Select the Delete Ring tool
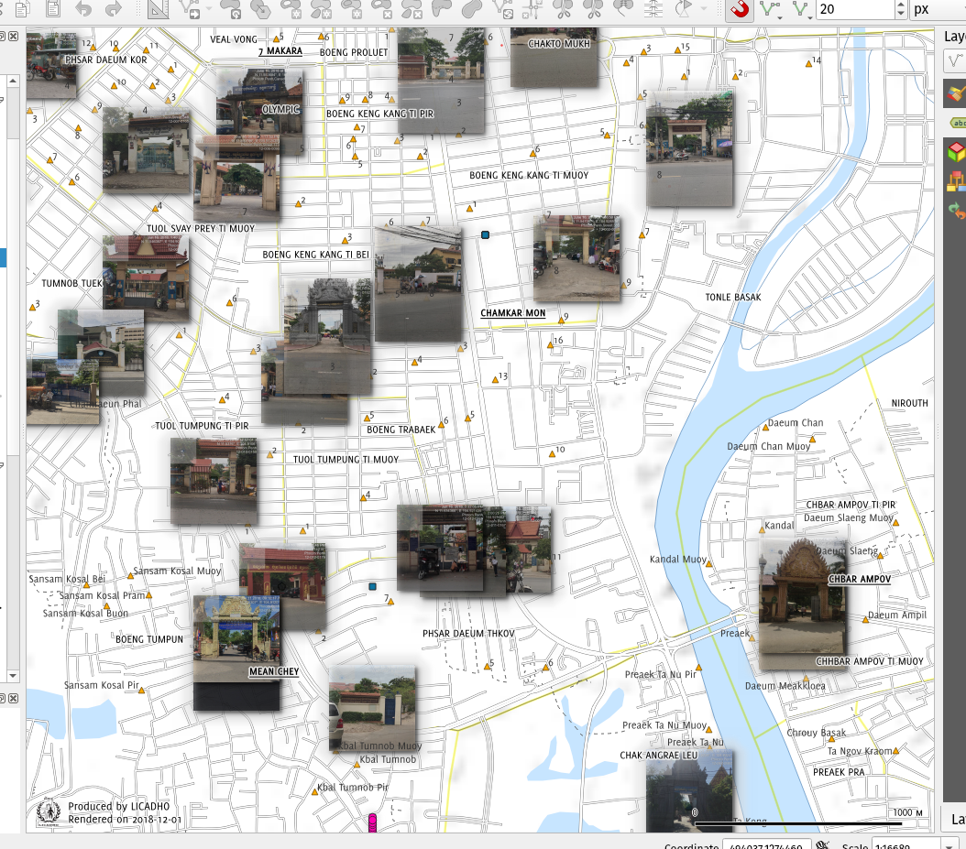966x849 pixels. 381,8
